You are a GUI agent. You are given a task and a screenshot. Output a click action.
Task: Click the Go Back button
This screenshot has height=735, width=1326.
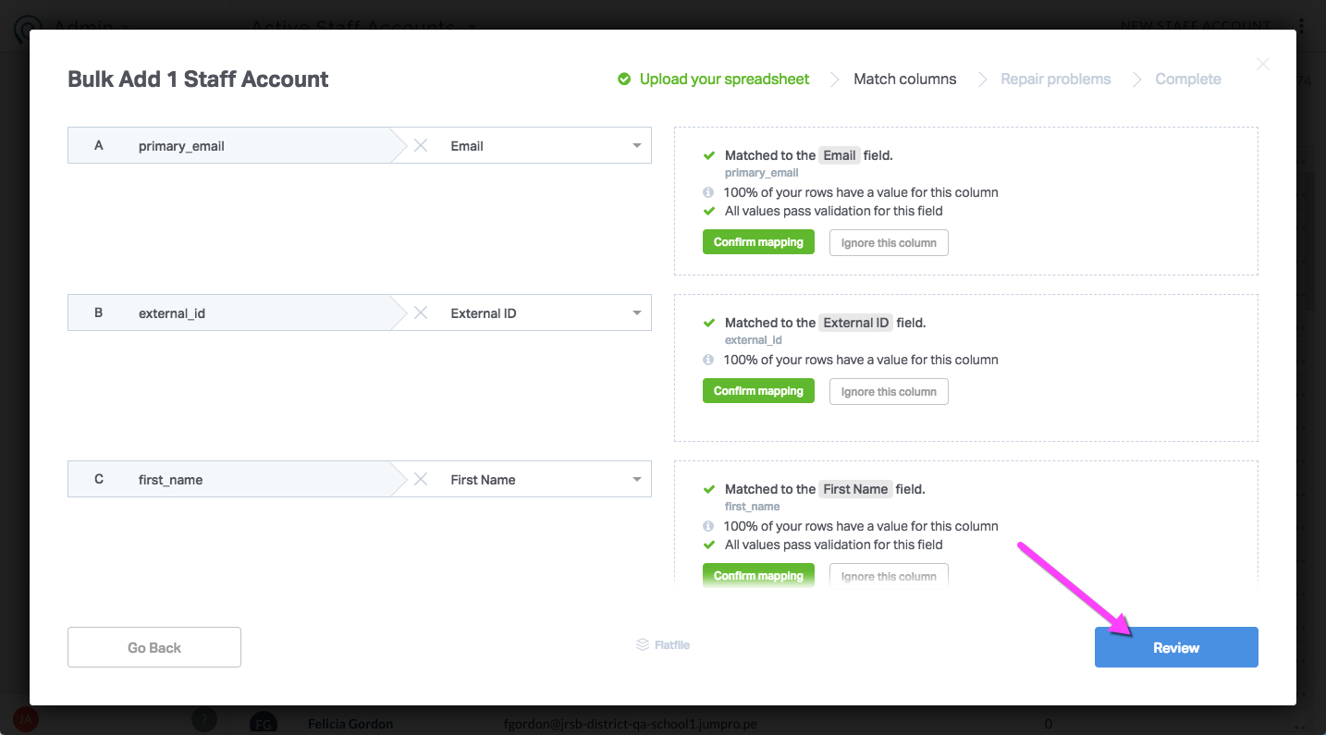pyautogui.click(x=154, y=647)
